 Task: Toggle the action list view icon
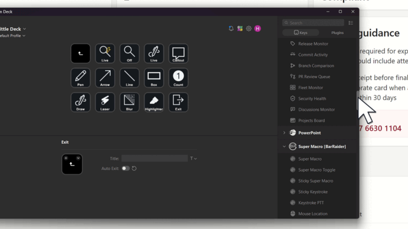[351, 23]
